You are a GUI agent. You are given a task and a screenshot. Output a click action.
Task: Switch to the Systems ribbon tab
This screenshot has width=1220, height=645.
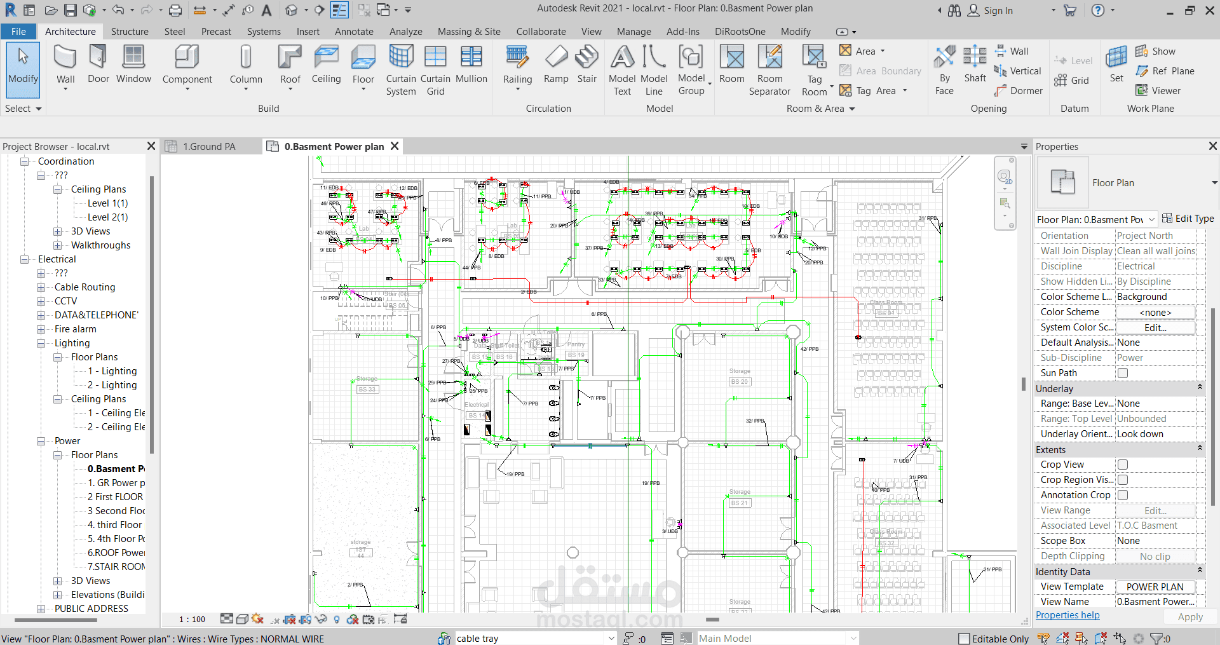[264, 32]
